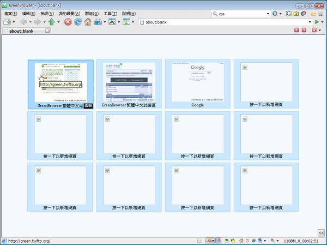Viewport: 327px width, 245px height.
Task: Open the 說明(H) menu
Action: point(129,14)
